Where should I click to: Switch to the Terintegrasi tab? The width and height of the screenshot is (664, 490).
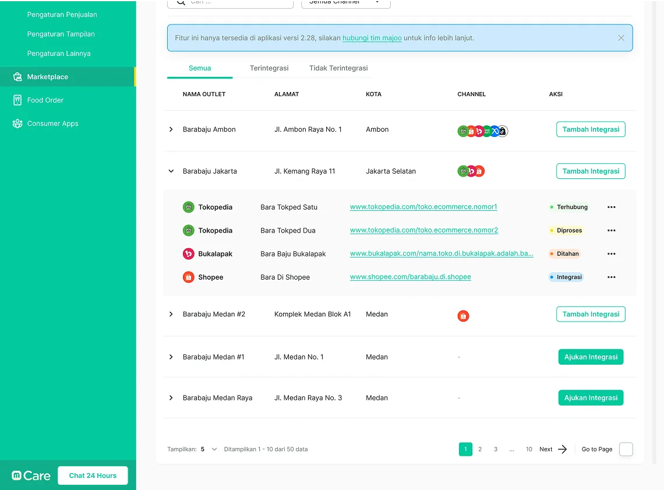(x=269, y=68)
